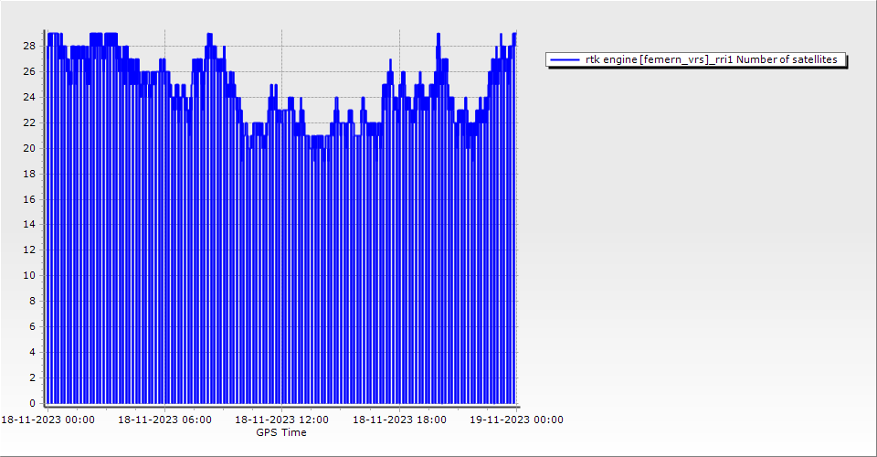Click the y-axis tick label 8
The image size is (877, 457).
tap(32, 301)
